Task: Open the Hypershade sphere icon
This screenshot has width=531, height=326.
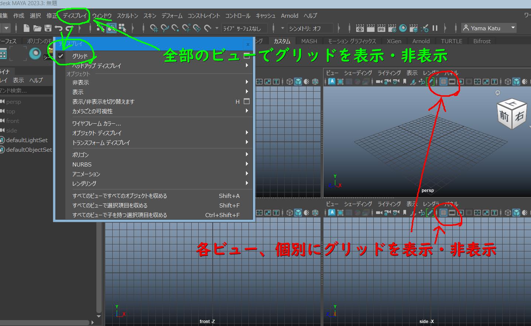Action: [x=403, y=28]
